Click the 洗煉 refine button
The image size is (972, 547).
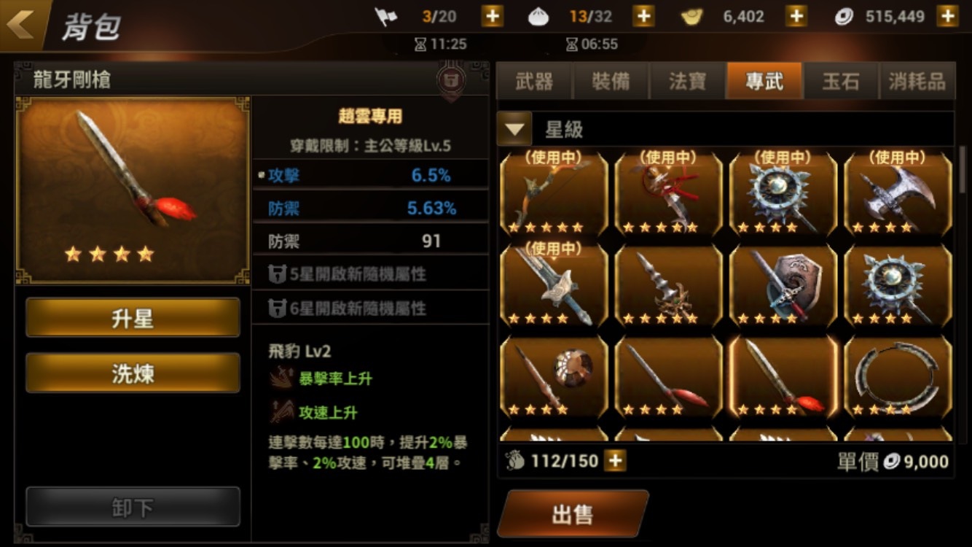pyautogui.click(x=133, y=373)
